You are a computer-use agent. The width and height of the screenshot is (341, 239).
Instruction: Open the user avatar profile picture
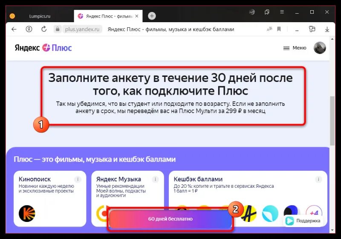320,48
